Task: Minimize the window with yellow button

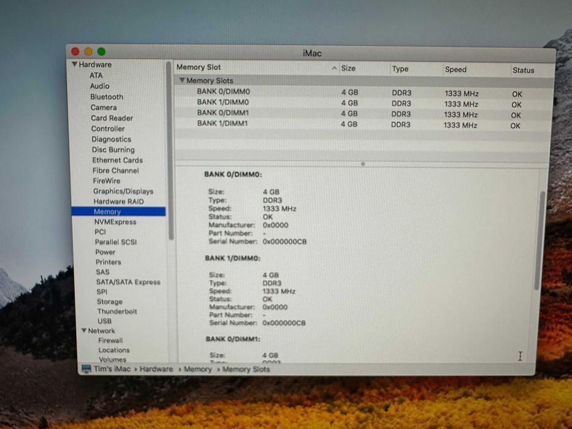Action: tap(88, 51)
